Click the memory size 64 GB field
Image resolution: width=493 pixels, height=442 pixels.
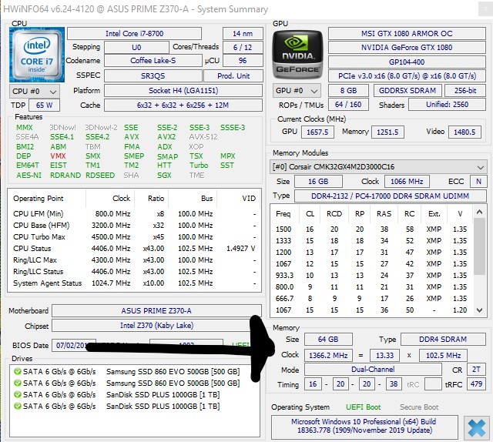pyautogui.click(x=328, y=340)
